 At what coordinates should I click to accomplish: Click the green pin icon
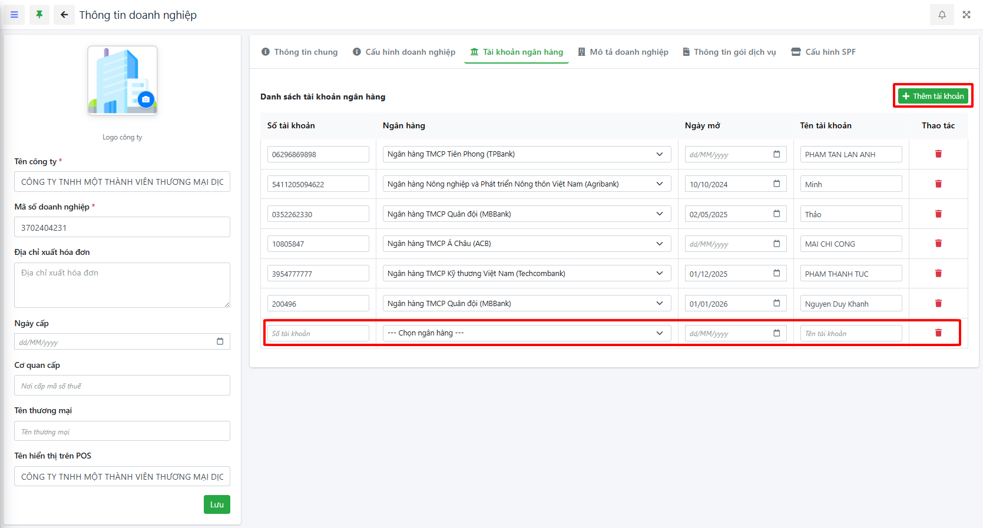click(39, 15)
